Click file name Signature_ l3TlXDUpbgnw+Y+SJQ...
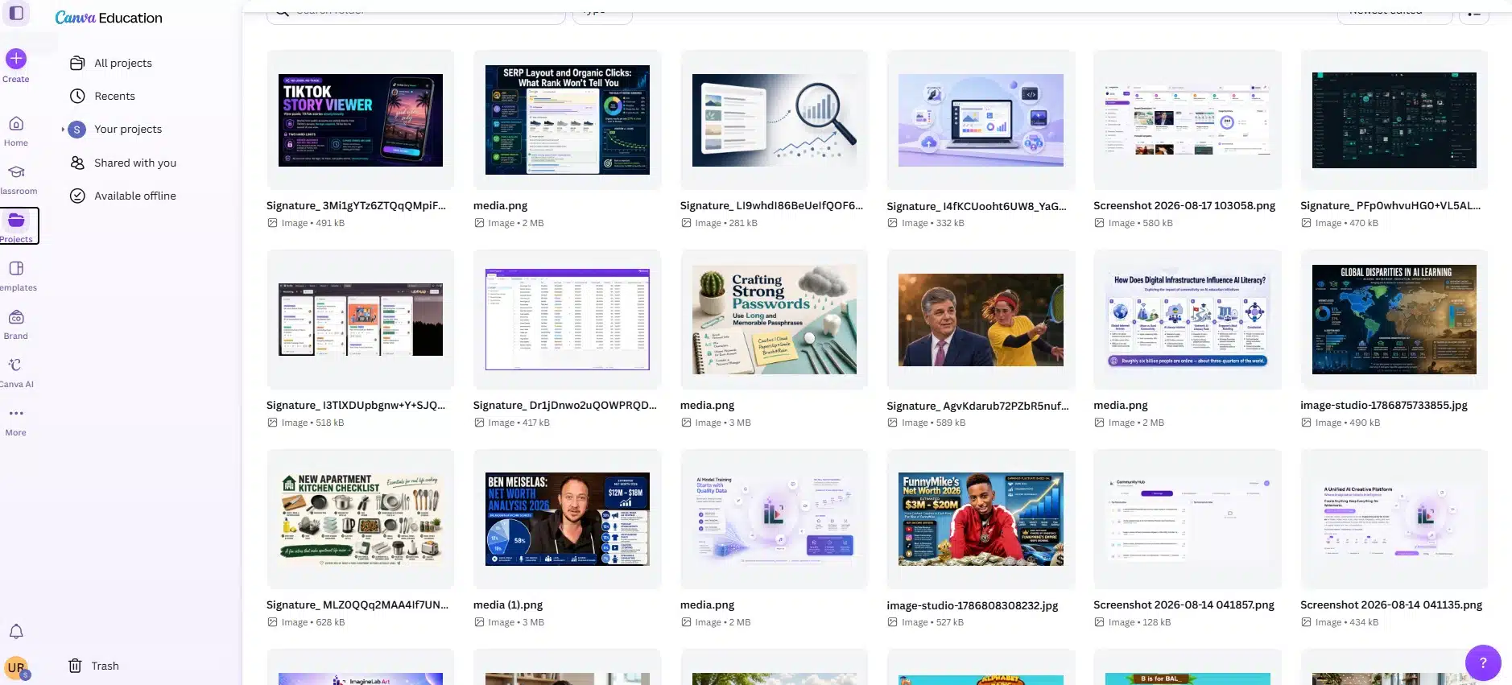Screen dimensions: 1512x685 coord(356,405)
